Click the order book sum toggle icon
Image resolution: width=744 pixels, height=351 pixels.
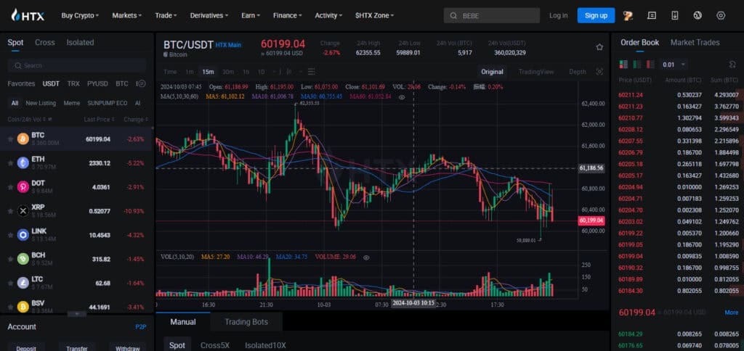732,65
